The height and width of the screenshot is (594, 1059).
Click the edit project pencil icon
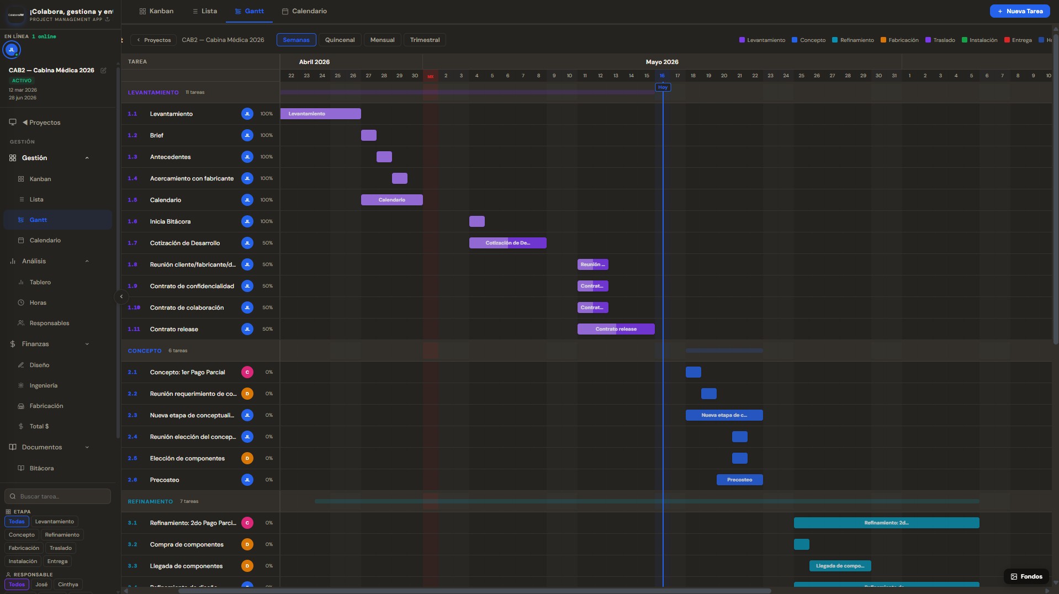pos(103,71)
